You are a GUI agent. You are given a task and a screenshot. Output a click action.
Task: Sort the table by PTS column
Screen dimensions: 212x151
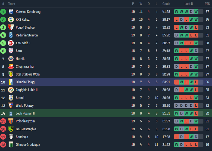click(207, 4)
